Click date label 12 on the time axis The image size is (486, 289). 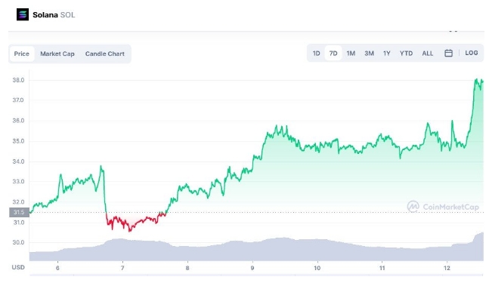point(447,268)
